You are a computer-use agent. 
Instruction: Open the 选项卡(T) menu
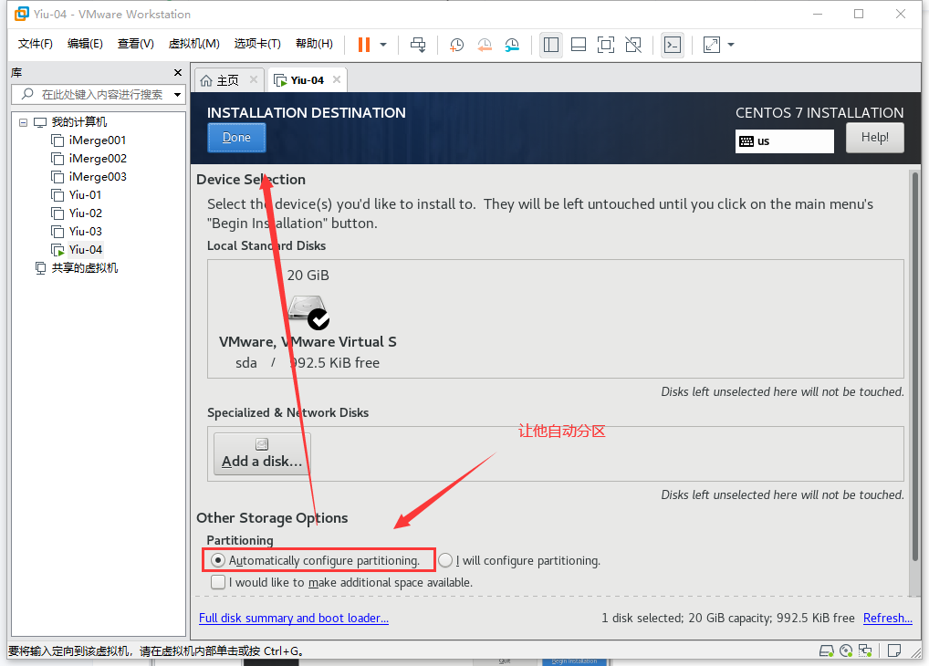257,44
